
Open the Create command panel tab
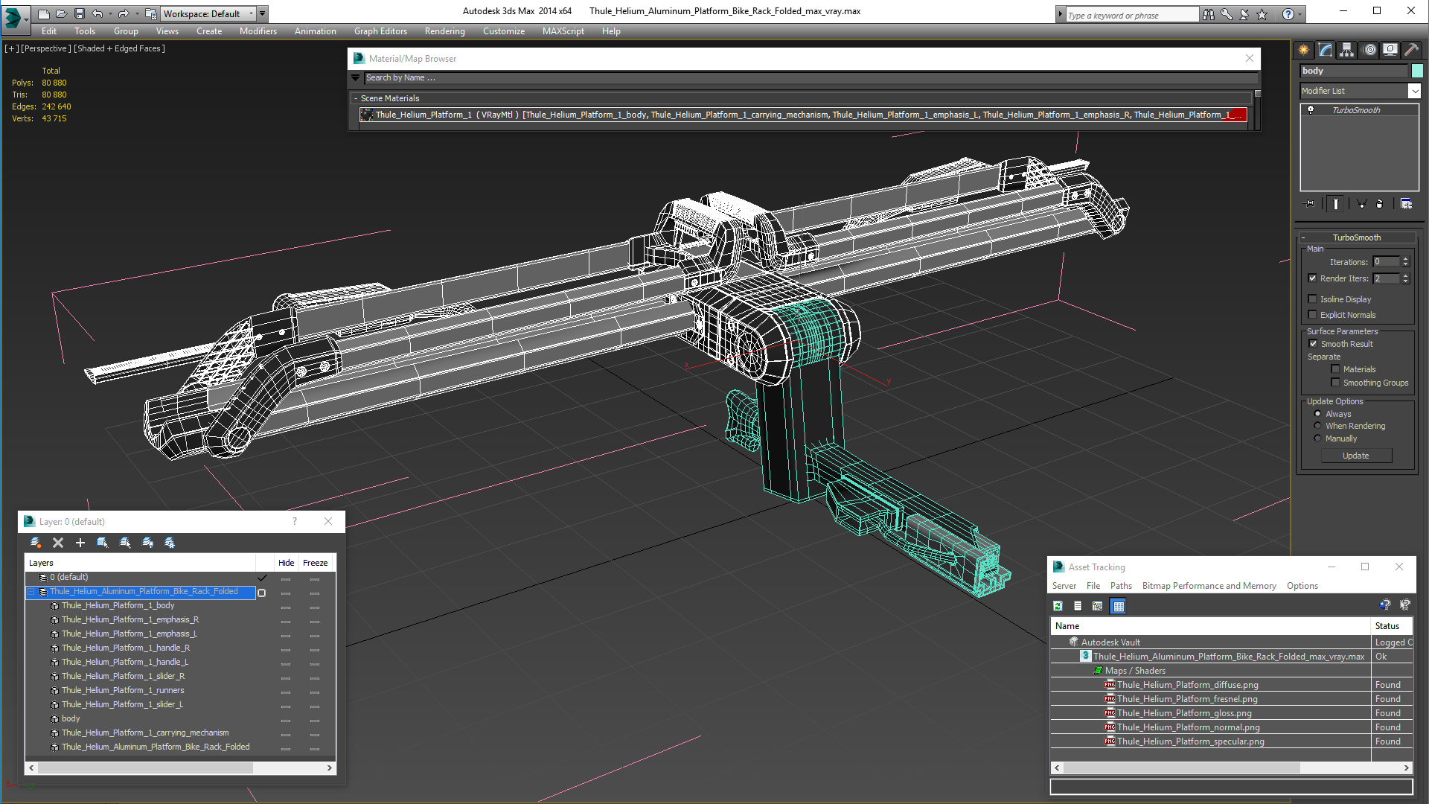pos(1304,50)
